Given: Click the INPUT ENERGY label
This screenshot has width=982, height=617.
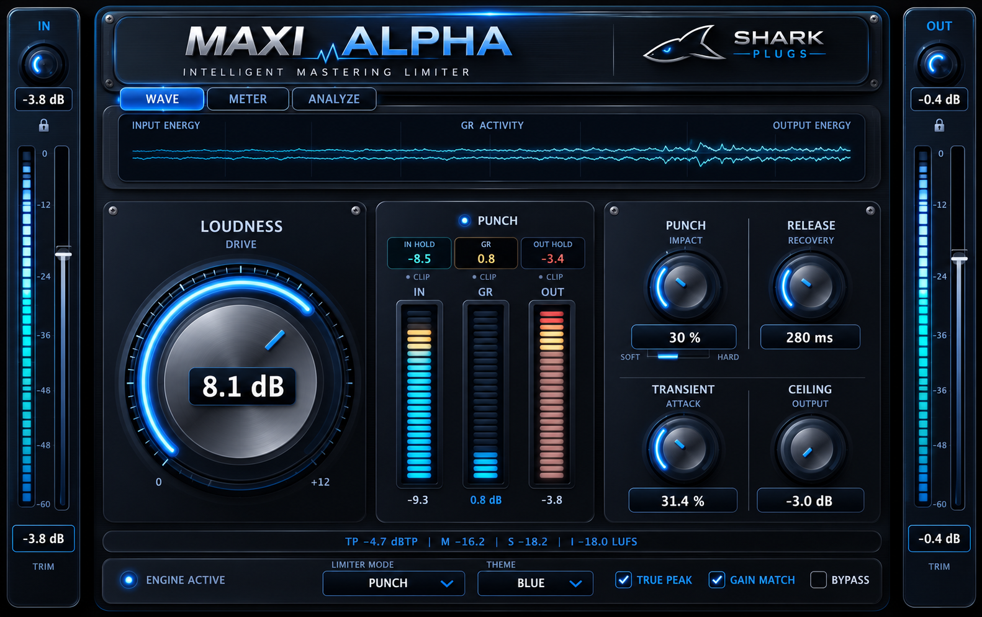Looking at the screenshot, I should coord(166,125).
